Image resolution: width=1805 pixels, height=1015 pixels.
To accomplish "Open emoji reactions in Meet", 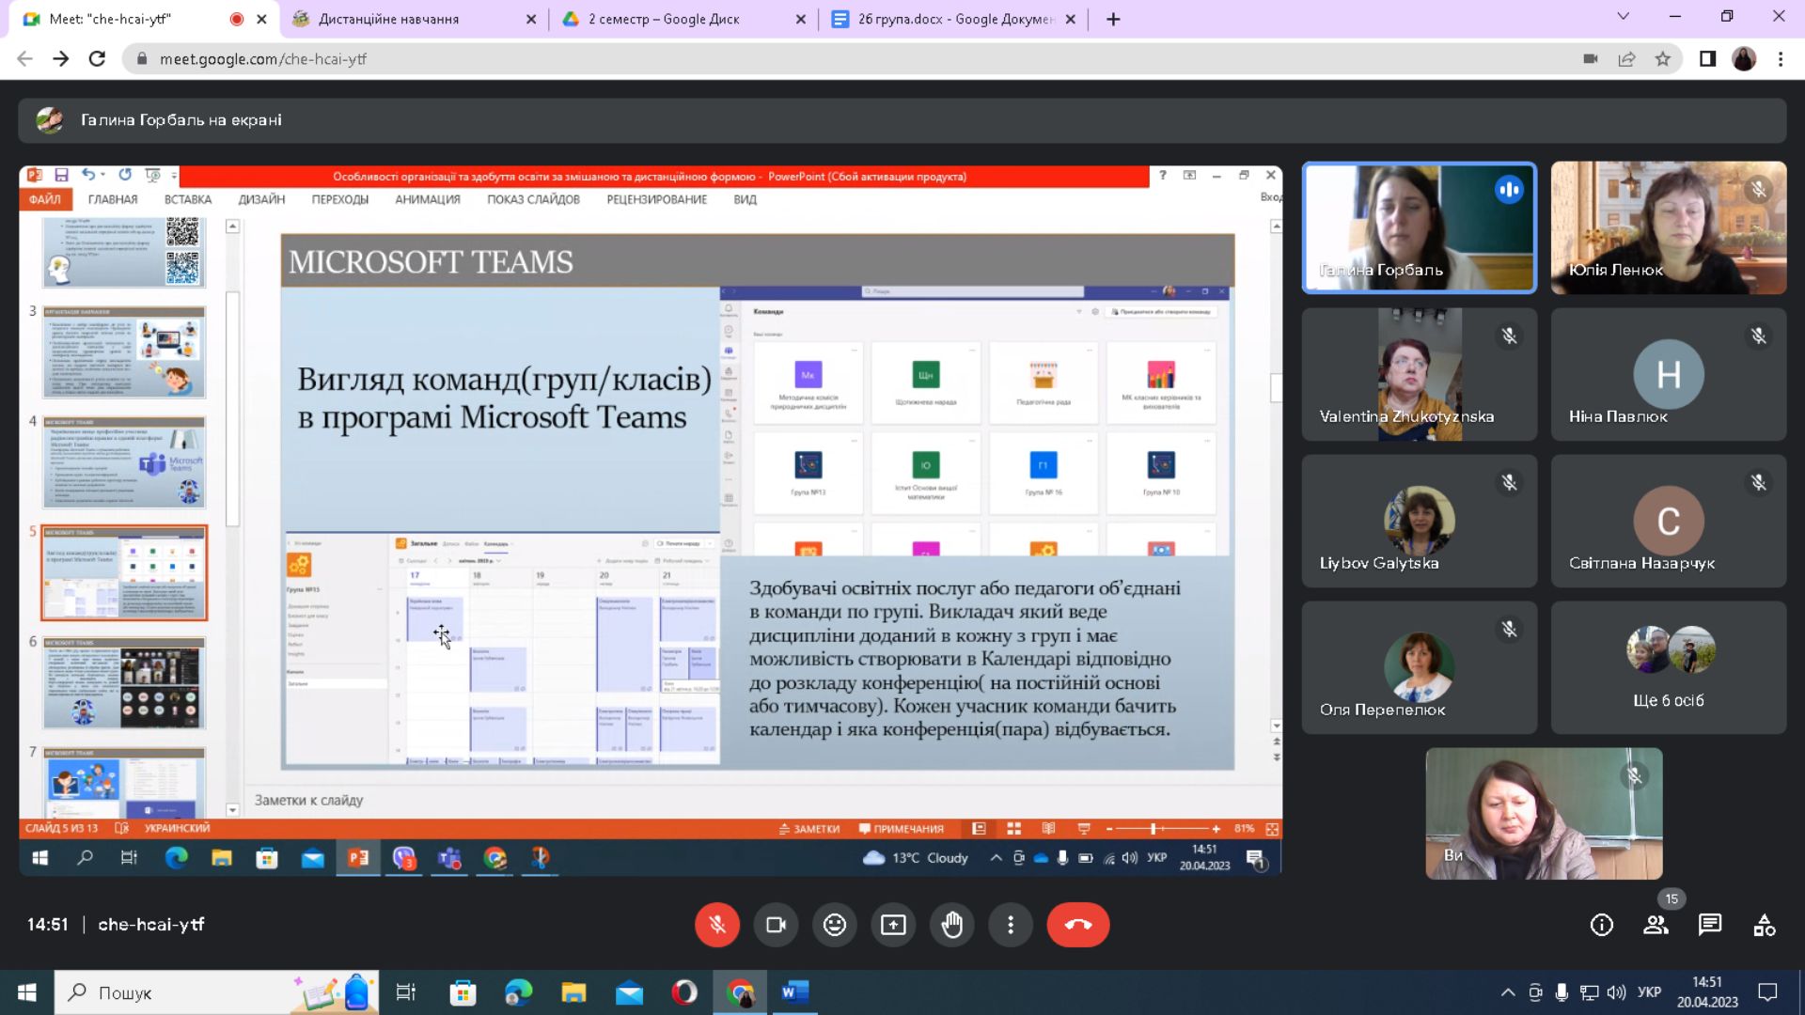I will [835, 925].
